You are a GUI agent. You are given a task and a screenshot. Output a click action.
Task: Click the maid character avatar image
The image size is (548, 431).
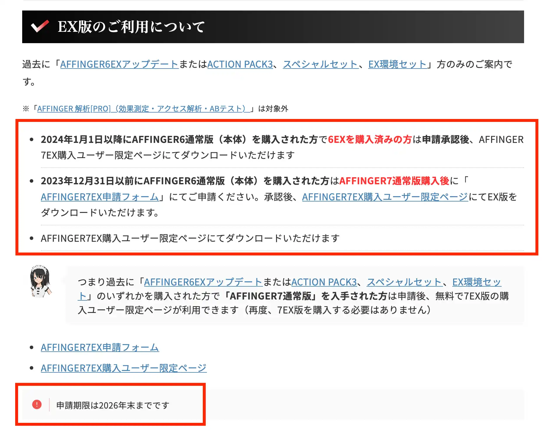pyautogui.click(x=40, y=281)
